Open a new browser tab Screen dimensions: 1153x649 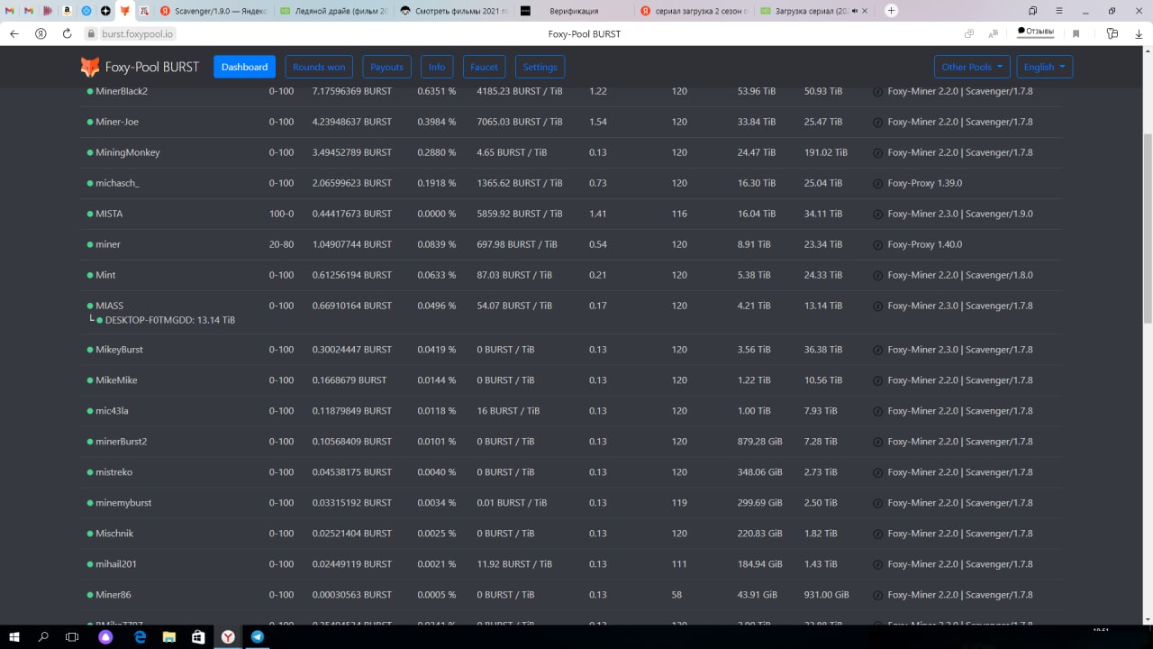(891, 11)
